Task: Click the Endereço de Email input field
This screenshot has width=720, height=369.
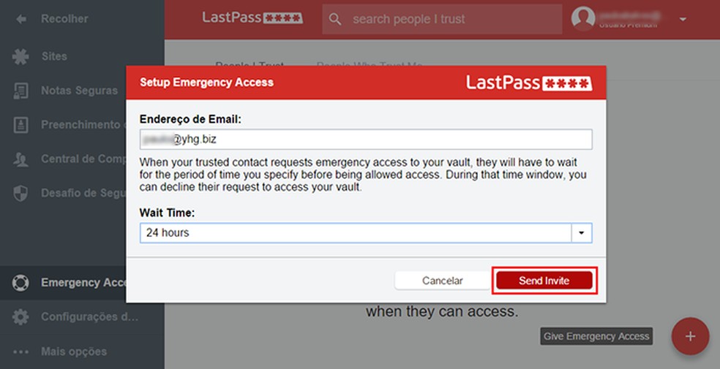Action: point(366,140)
